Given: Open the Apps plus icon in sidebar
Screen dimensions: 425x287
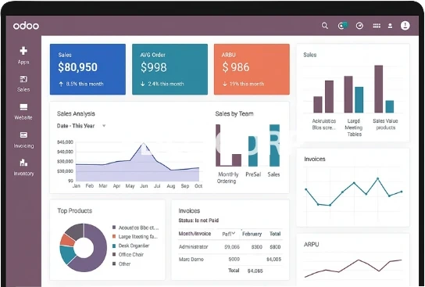Looking at the screenshot, I should coord(23,51).
